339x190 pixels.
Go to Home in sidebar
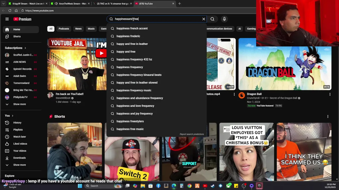pyautogui.click(x=21, y=30)
